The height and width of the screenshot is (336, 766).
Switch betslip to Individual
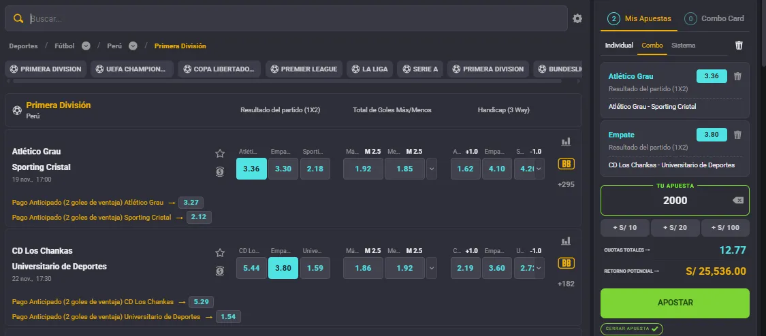[x=619, y=46]
